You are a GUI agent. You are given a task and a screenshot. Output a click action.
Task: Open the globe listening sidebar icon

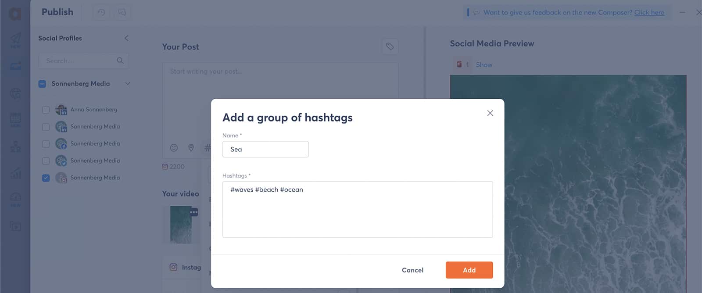[x=15, y=93]
